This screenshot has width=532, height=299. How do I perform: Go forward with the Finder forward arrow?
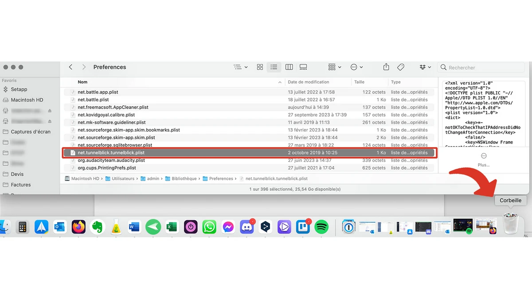click(84, 67)
